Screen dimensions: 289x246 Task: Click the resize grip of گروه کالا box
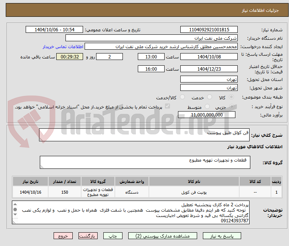pyautogui.click(x=42, y=167)
